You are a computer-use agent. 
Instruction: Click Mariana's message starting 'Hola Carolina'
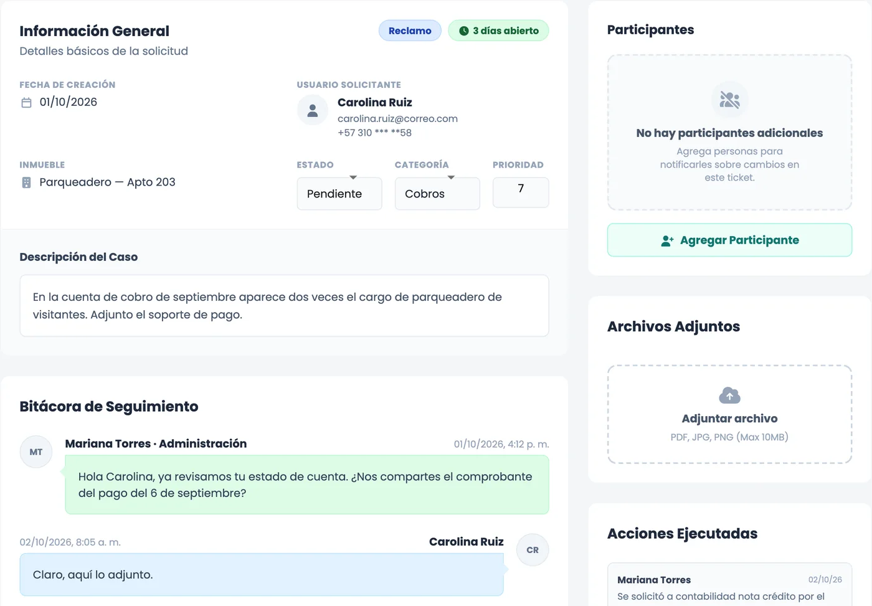click(x=307, y=485)
